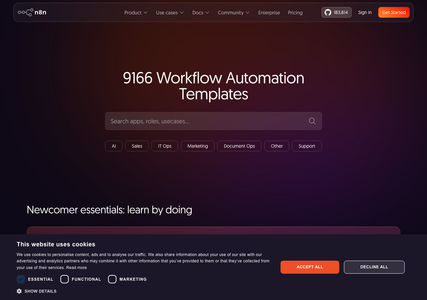Go to the Enterprise page

coord(269,13)
